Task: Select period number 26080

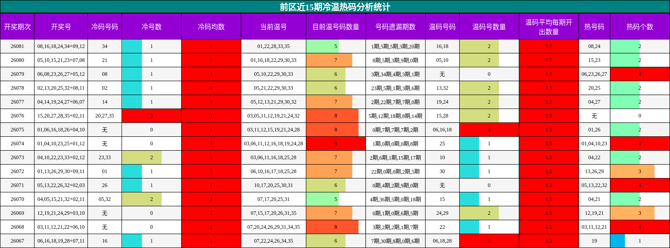Action: 17,60
